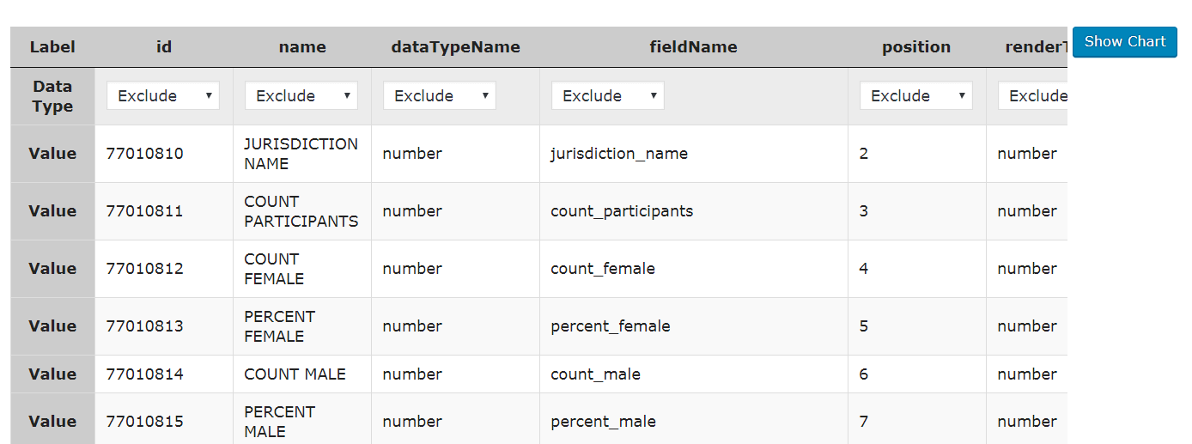
Task: Select the name column header
Action: 302,47
